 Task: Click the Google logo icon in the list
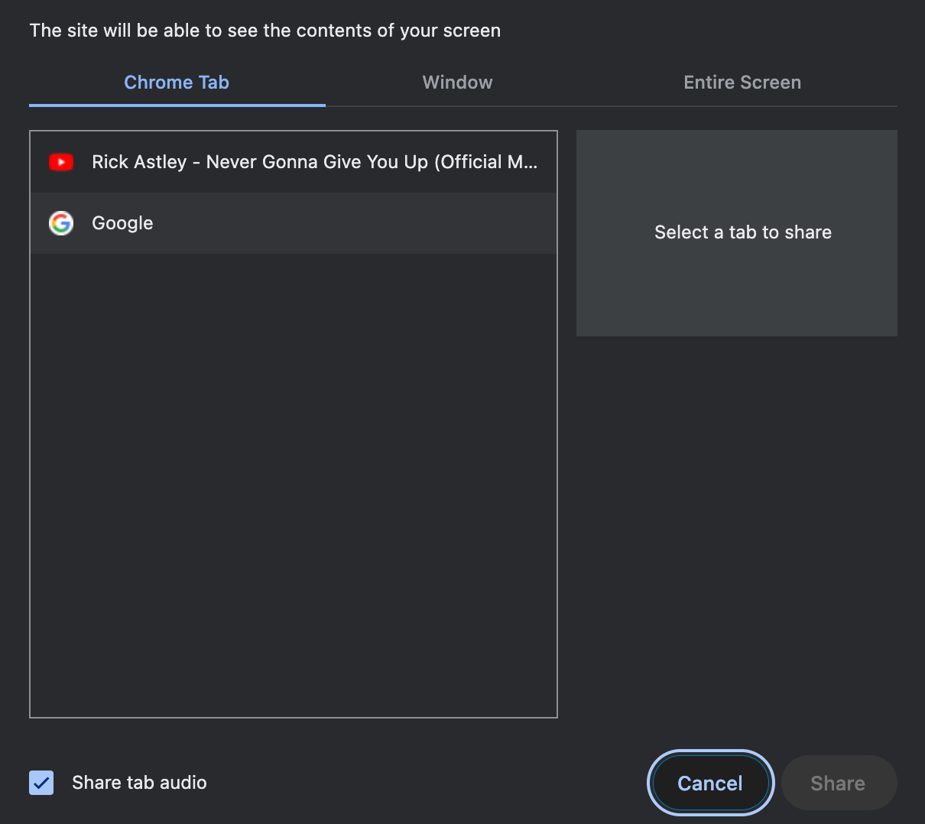click(x=61, y=223)
